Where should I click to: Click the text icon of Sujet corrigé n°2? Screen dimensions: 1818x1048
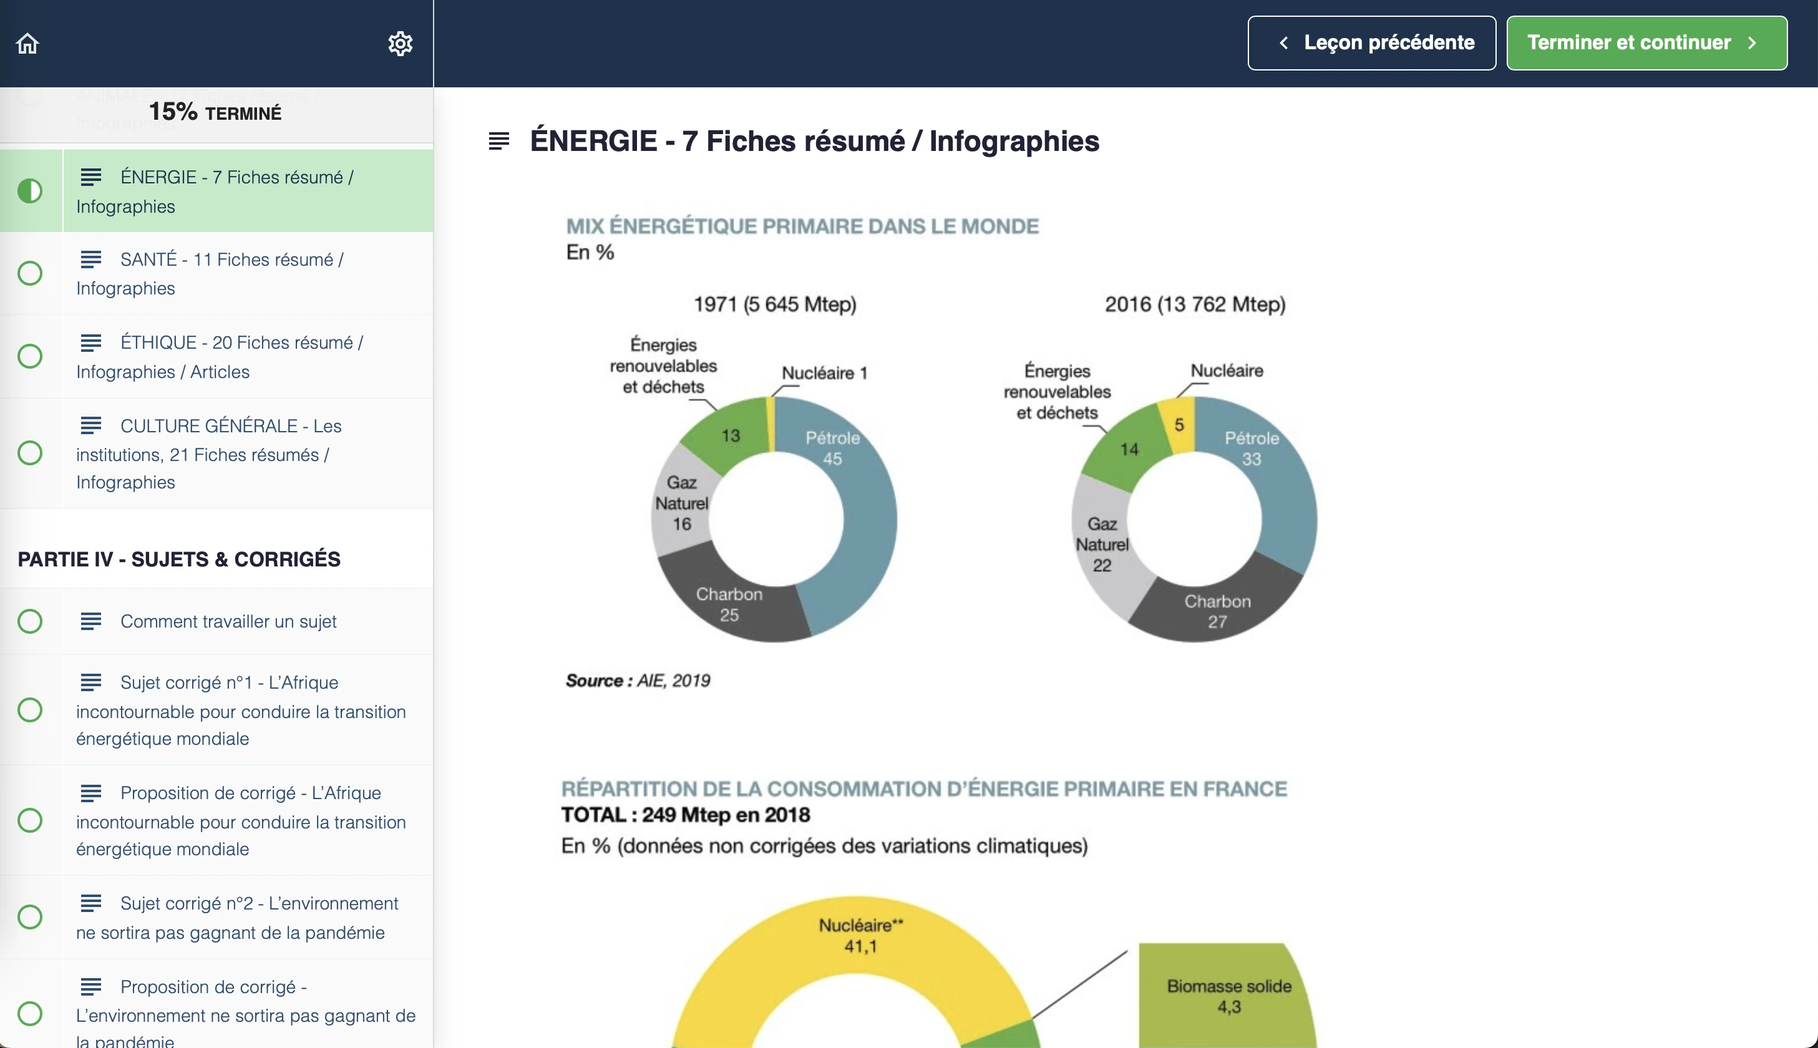(90, 903)
